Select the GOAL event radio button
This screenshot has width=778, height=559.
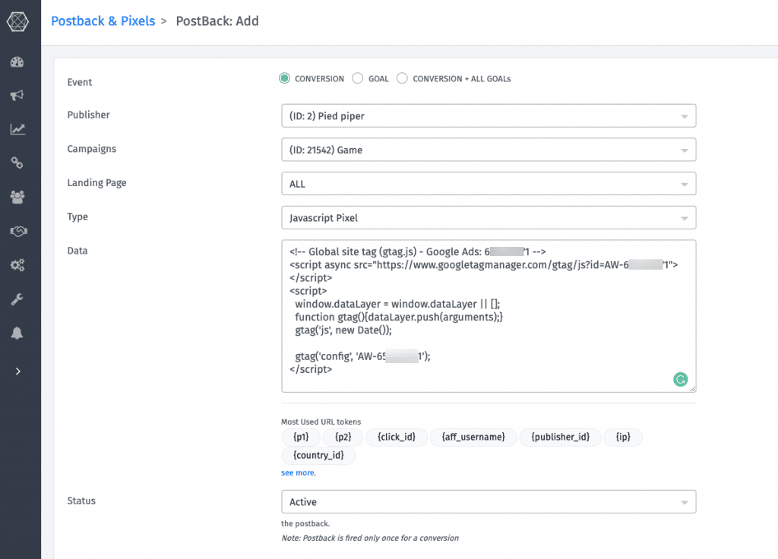[x=358, y=78]
